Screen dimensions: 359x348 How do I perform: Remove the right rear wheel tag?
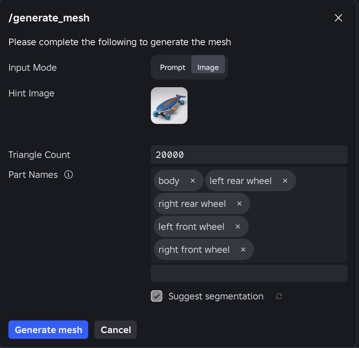coord(239,204)
